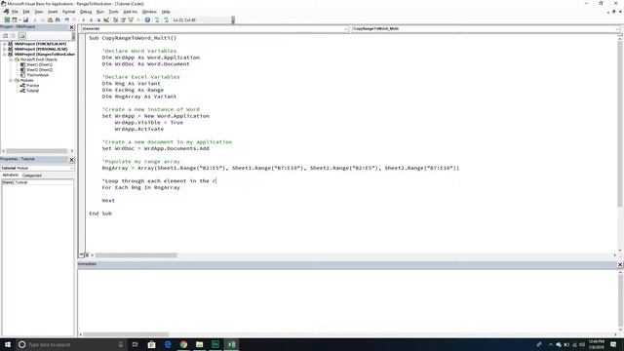Image resolution: width=624 pixels, height=351 pixels.
Task: Close the Project - VBAProject panel
Action: click(71, 27)
